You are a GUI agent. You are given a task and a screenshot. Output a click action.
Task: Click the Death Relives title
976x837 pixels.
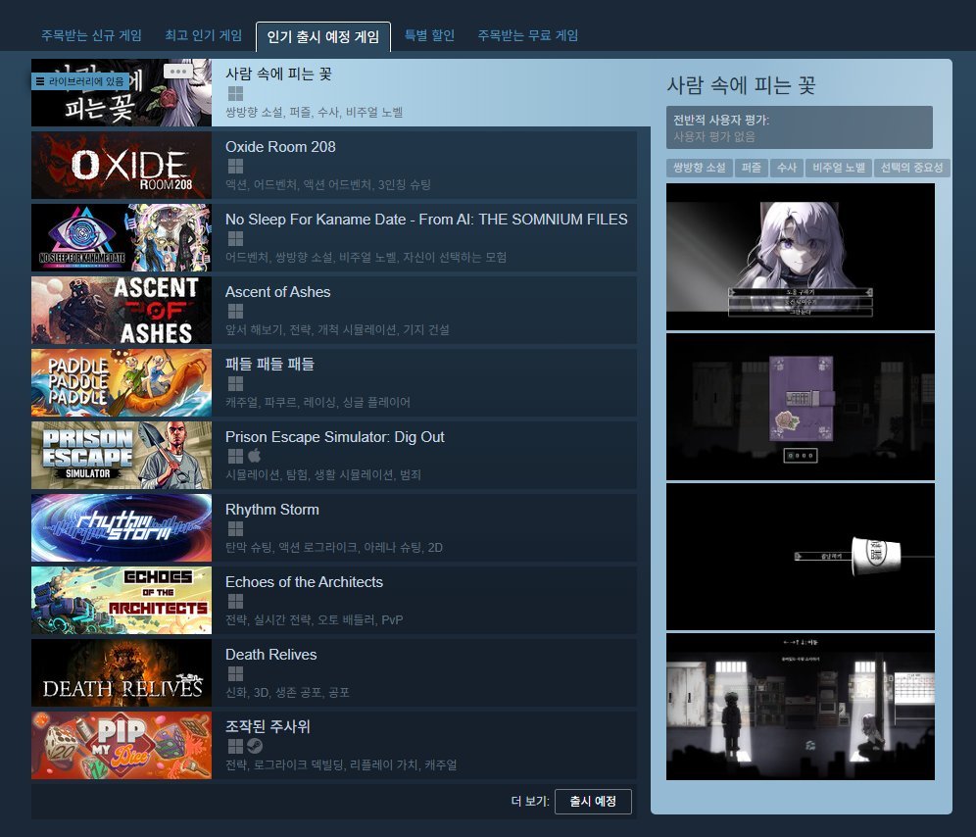pos(270,655)
